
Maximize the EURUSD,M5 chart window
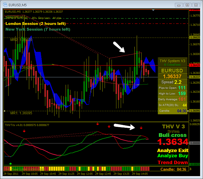click(187, 5)
